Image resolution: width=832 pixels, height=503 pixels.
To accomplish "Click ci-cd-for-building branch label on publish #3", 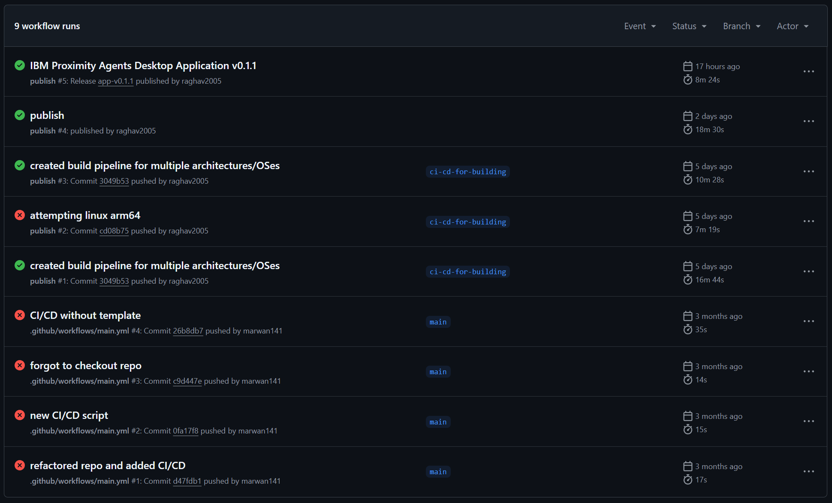I will (x=467, y=172).
